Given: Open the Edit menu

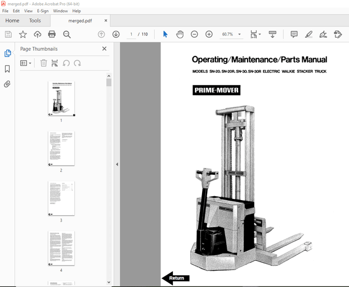Looking at the screenshot, I should pyautogui.click(x=16, y=11).
